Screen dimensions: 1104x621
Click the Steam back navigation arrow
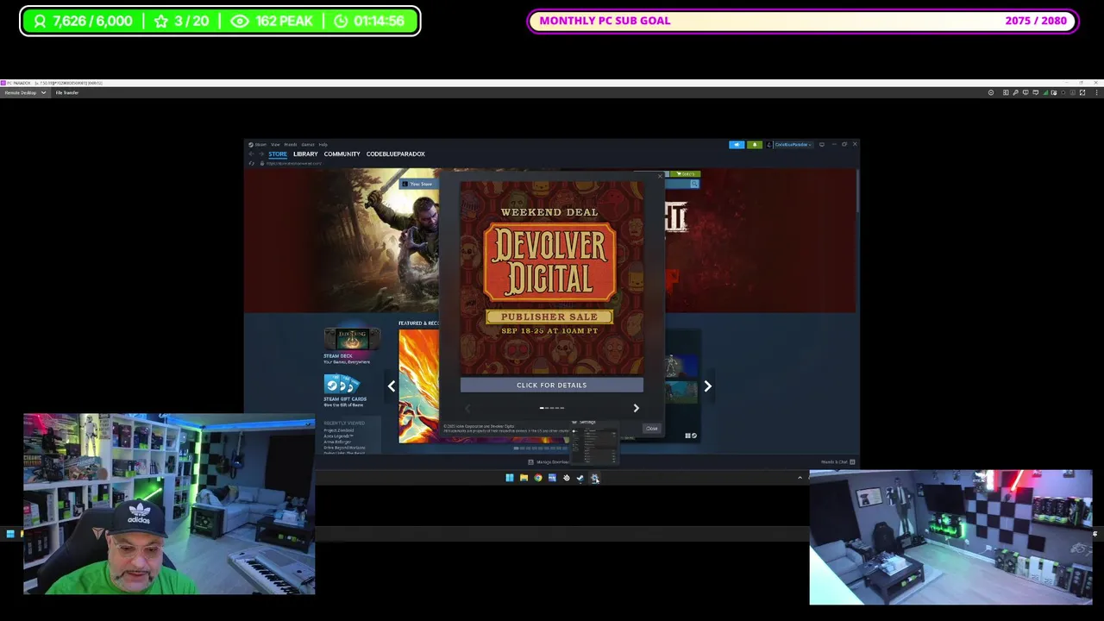coord(252,154)
